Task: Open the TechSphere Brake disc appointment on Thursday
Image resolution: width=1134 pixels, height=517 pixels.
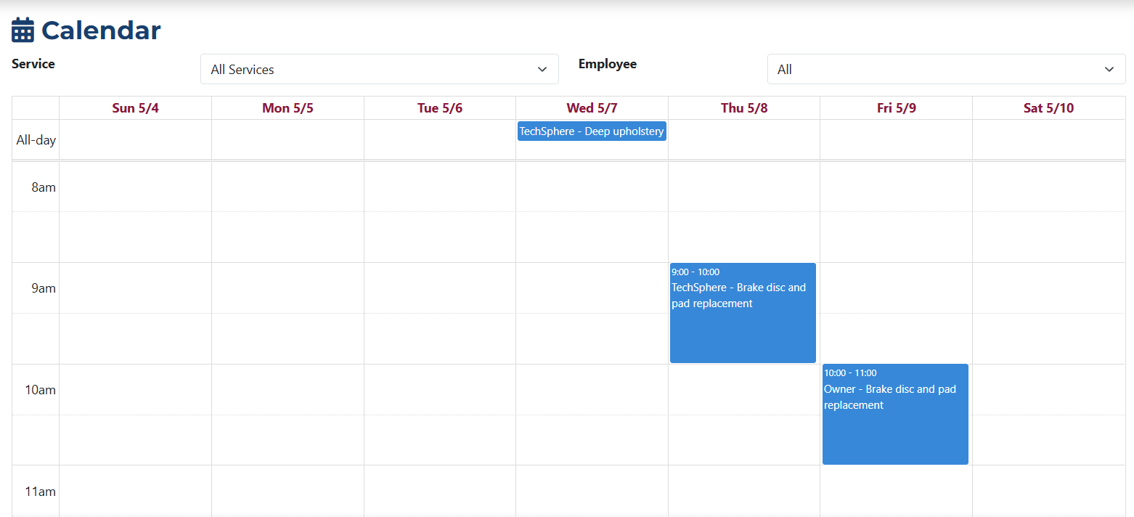Action: 742,312
